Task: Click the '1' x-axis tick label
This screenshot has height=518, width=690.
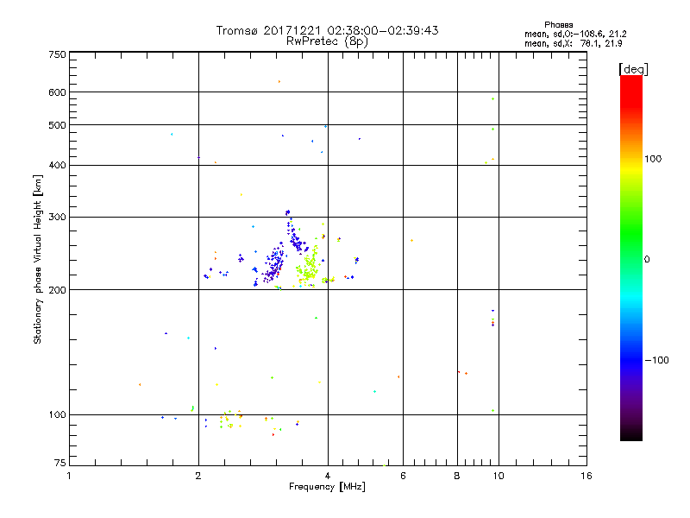Action: [69, 476]
